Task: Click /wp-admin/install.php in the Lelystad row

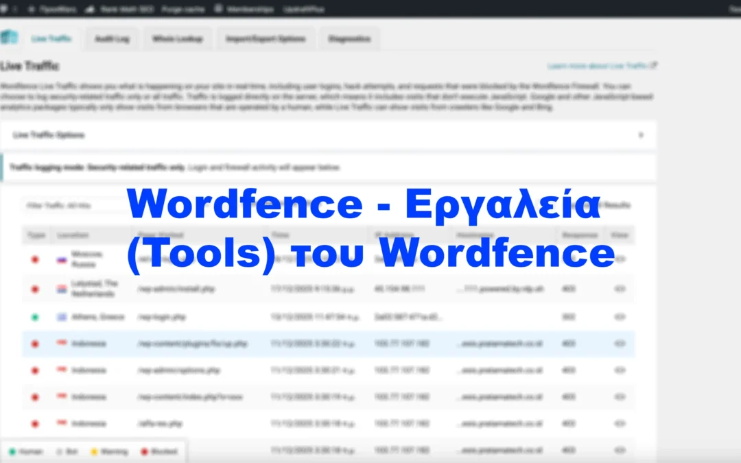Action: [x=176, y=289]
